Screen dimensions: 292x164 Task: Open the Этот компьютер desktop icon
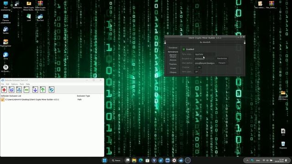click(x=5, y=6)
